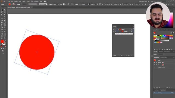
Task: Switch to the Transparency tab
Action: [x=167, y=52]
